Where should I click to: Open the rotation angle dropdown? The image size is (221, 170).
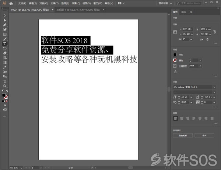coord(191,39)
